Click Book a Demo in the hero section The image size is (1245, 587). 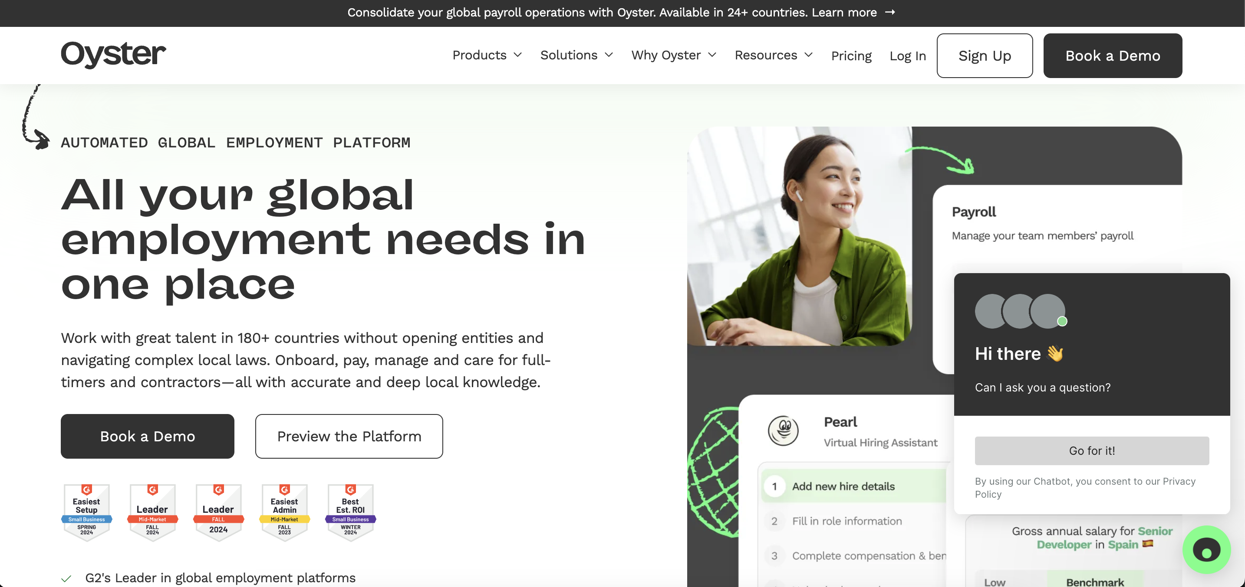pos(148,436)
